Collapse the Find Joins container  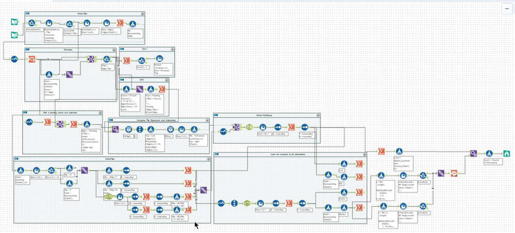point(114,49)
